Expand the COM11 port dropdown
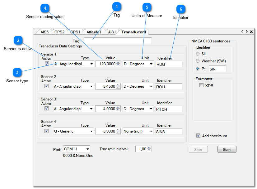 pos(77,149)
